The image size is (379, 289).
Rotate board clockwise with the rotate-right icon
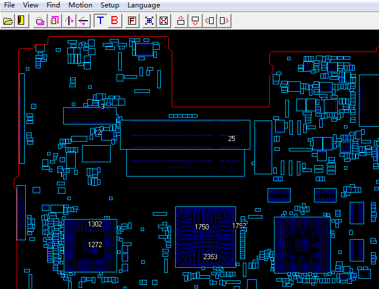point(55,21)
